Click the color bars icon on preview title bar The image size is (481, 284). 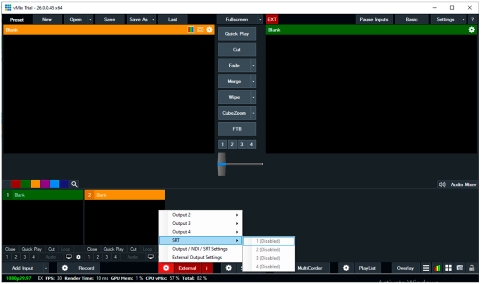pos(191,30)
